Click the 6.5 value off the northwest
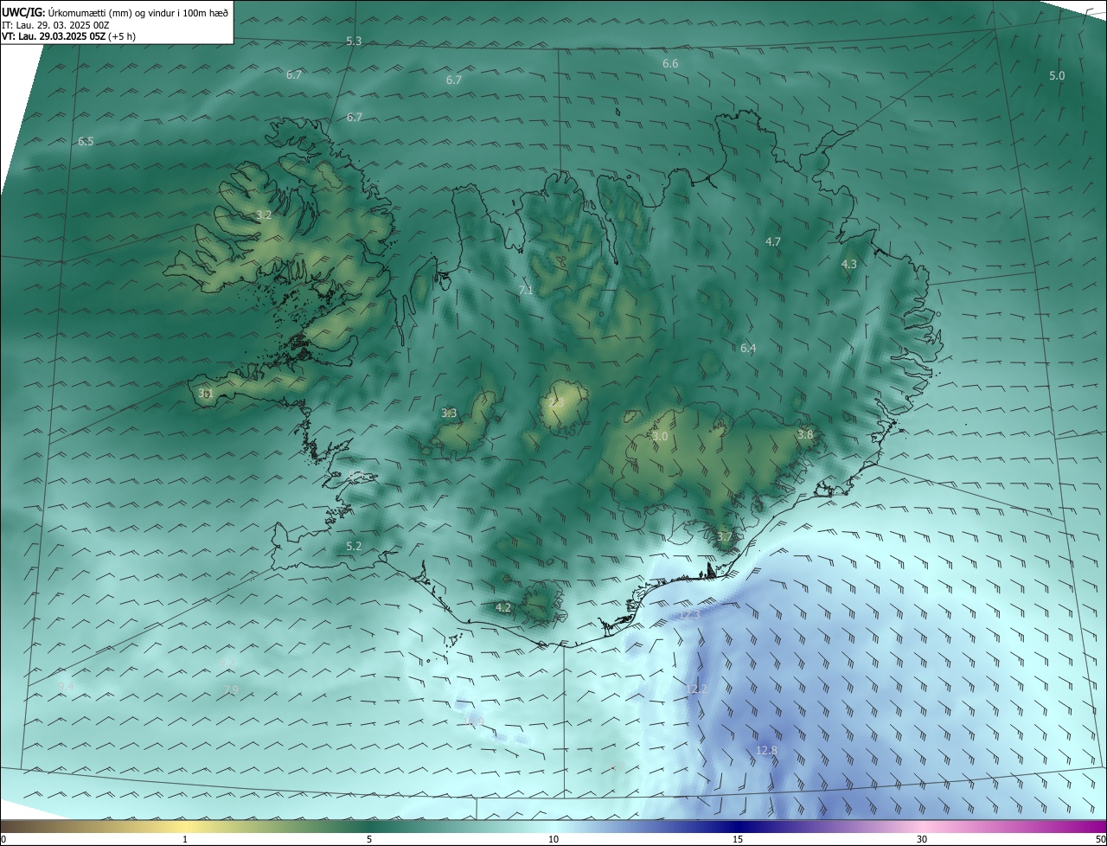The width and height of the screenshot is (1107, 846). [x=86, y=142]
